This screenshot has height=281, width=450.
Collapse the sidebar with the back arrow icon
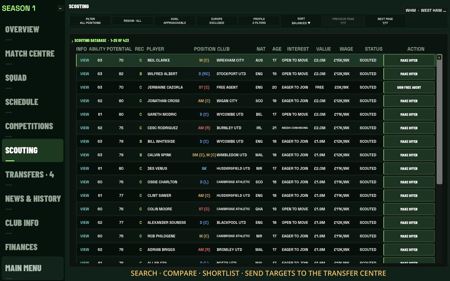60,8
